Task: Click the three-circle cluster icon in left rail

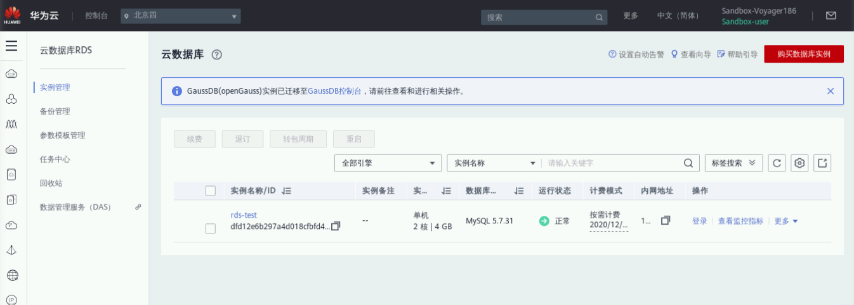Action: point(11,99)
